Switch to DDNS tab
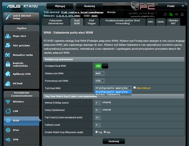Viewport: 189px width, 146px height. click(x=161, y=22)
